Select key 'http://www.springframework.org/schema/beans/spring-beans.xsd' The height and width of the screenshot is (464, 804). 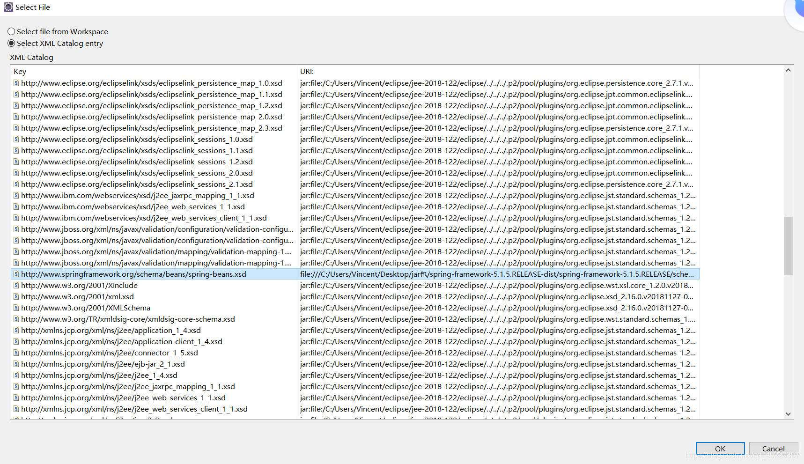(x=133, y=274)
